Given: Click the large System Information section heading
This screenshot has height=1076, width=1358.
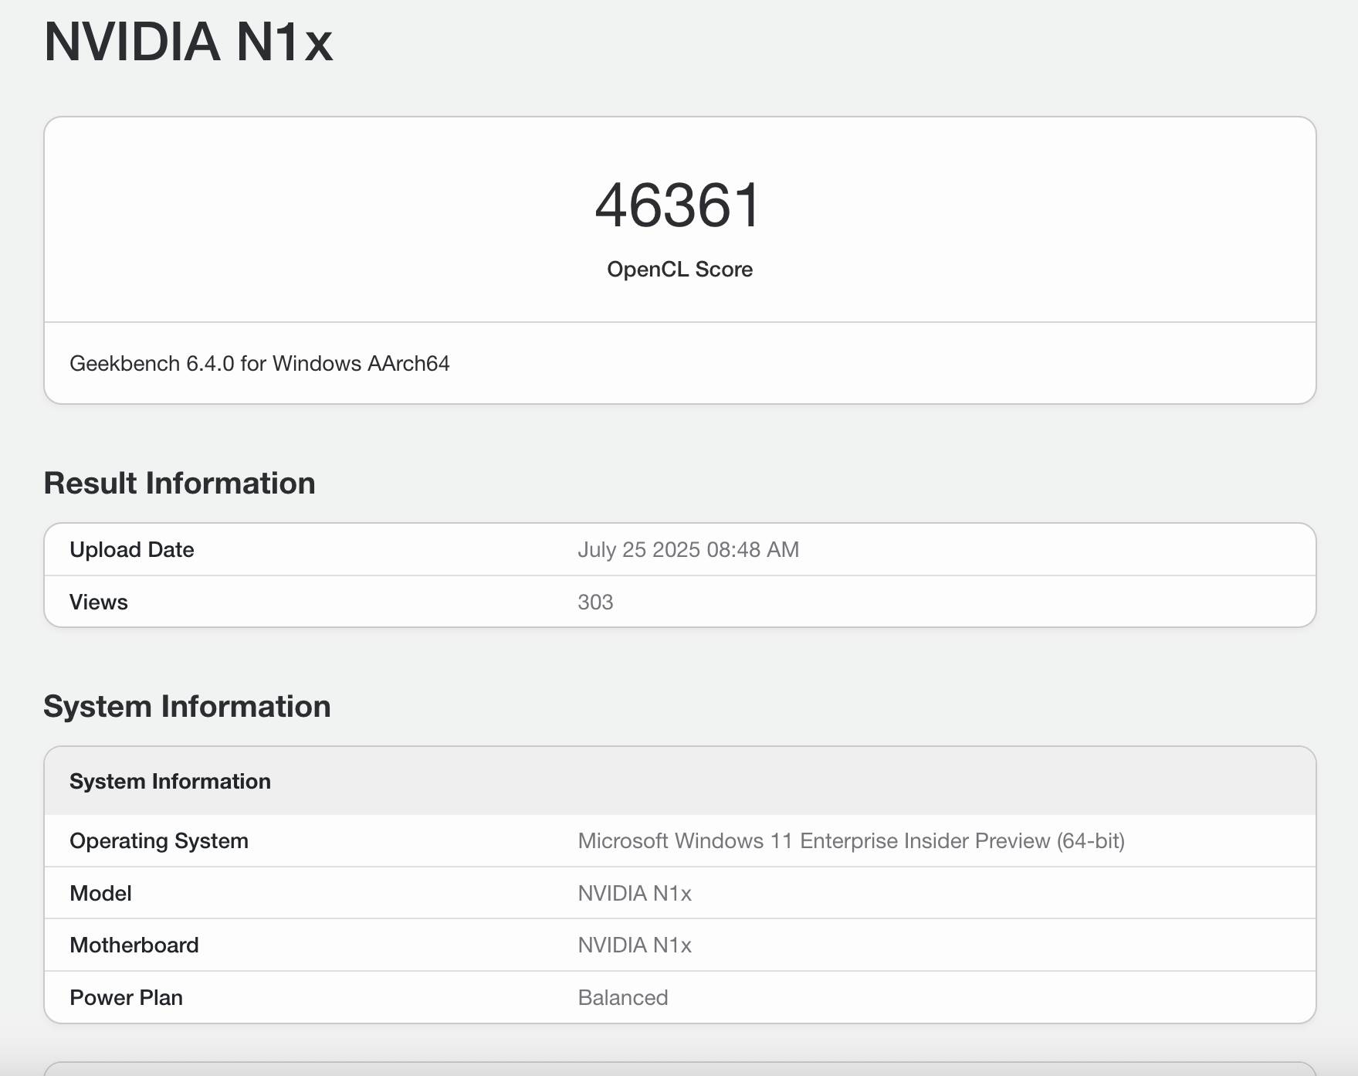Looking at the screenshot, I should pos(187,707).
